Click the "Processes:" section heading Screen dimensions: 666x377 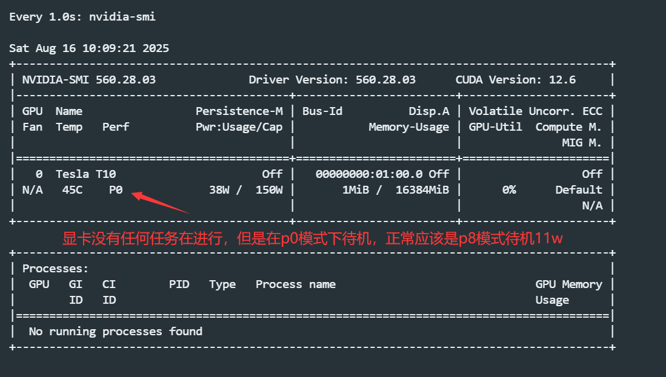(x=55, y=269)
